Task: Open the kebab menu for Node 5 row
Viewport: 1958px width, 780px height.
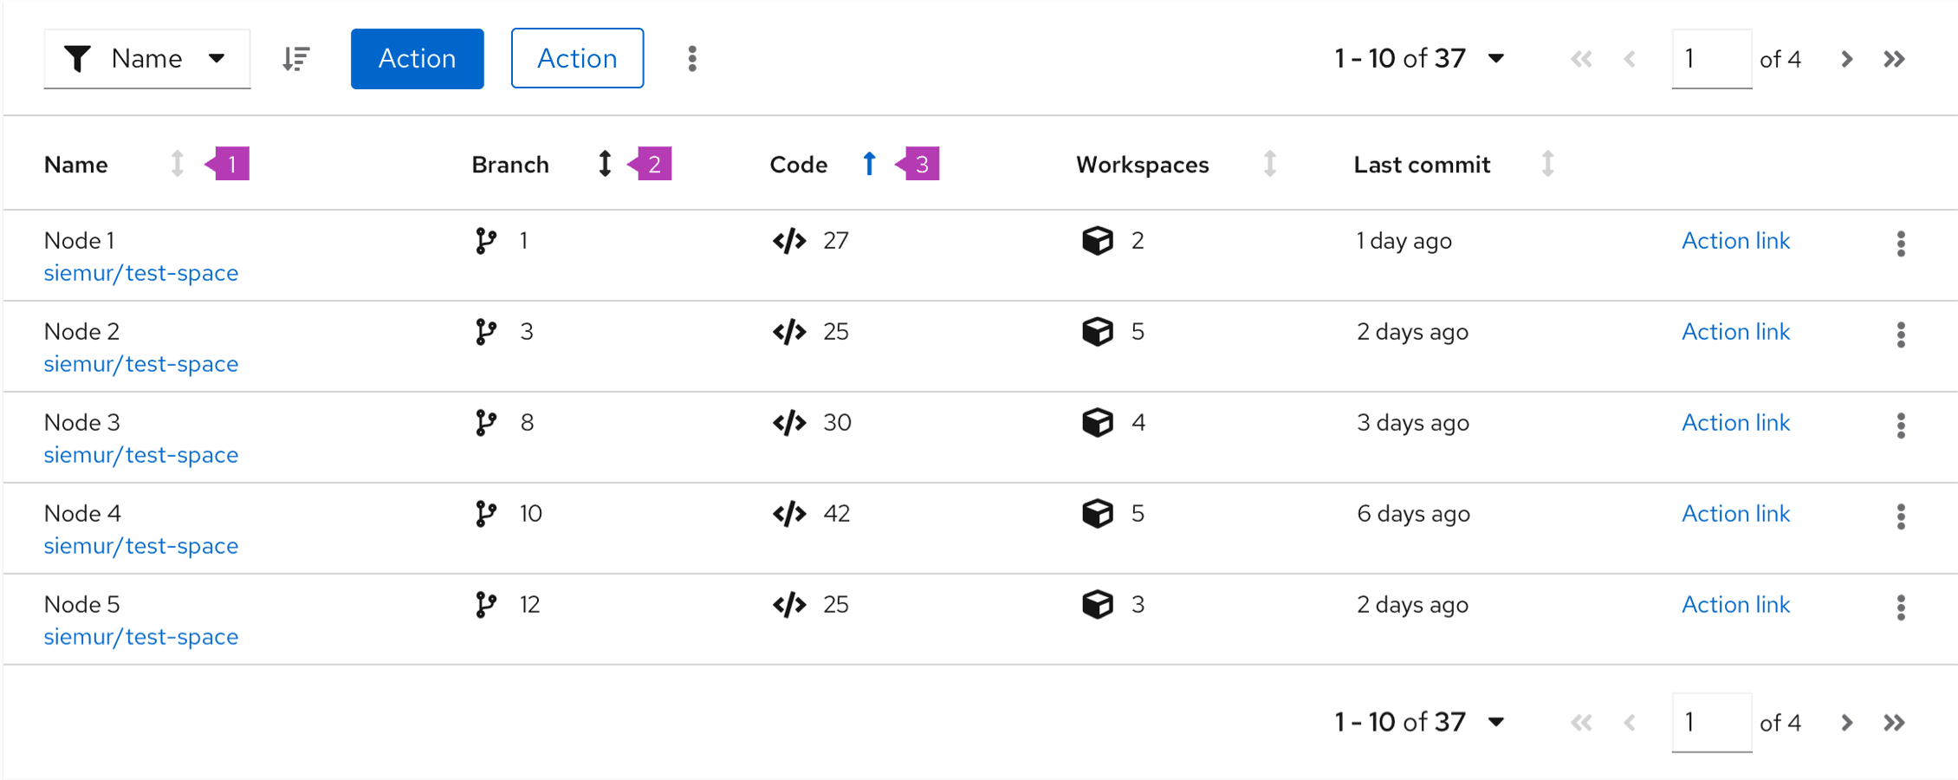Action: (1901, 608)
